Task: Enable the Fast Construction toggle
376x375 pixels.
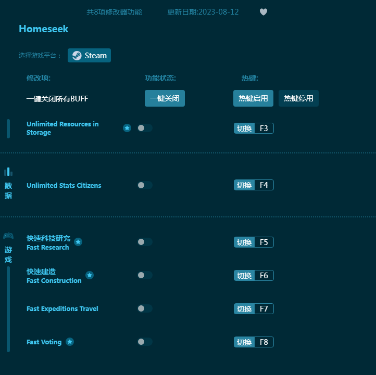Action: coord(145,275)
